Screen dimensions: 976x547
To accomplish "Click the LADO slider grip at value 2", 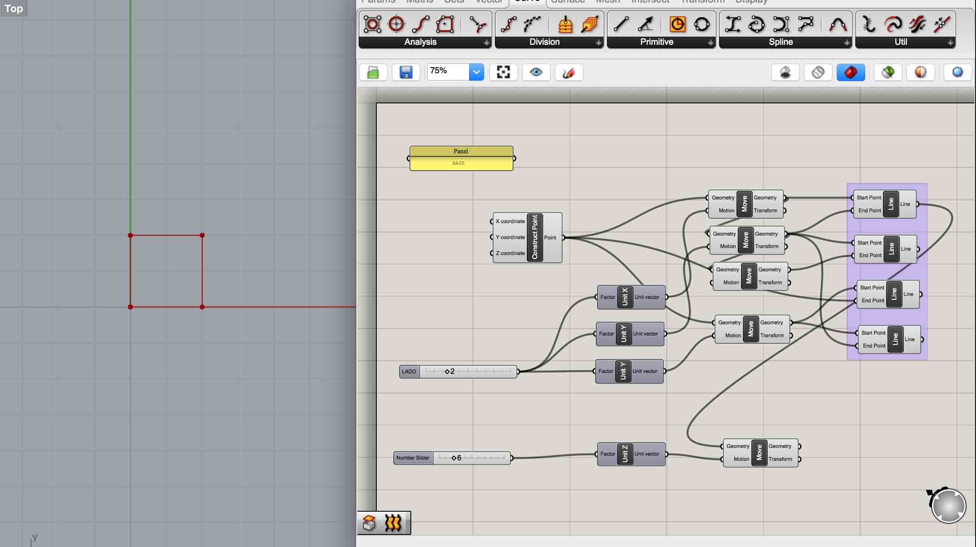I will 447,371.
